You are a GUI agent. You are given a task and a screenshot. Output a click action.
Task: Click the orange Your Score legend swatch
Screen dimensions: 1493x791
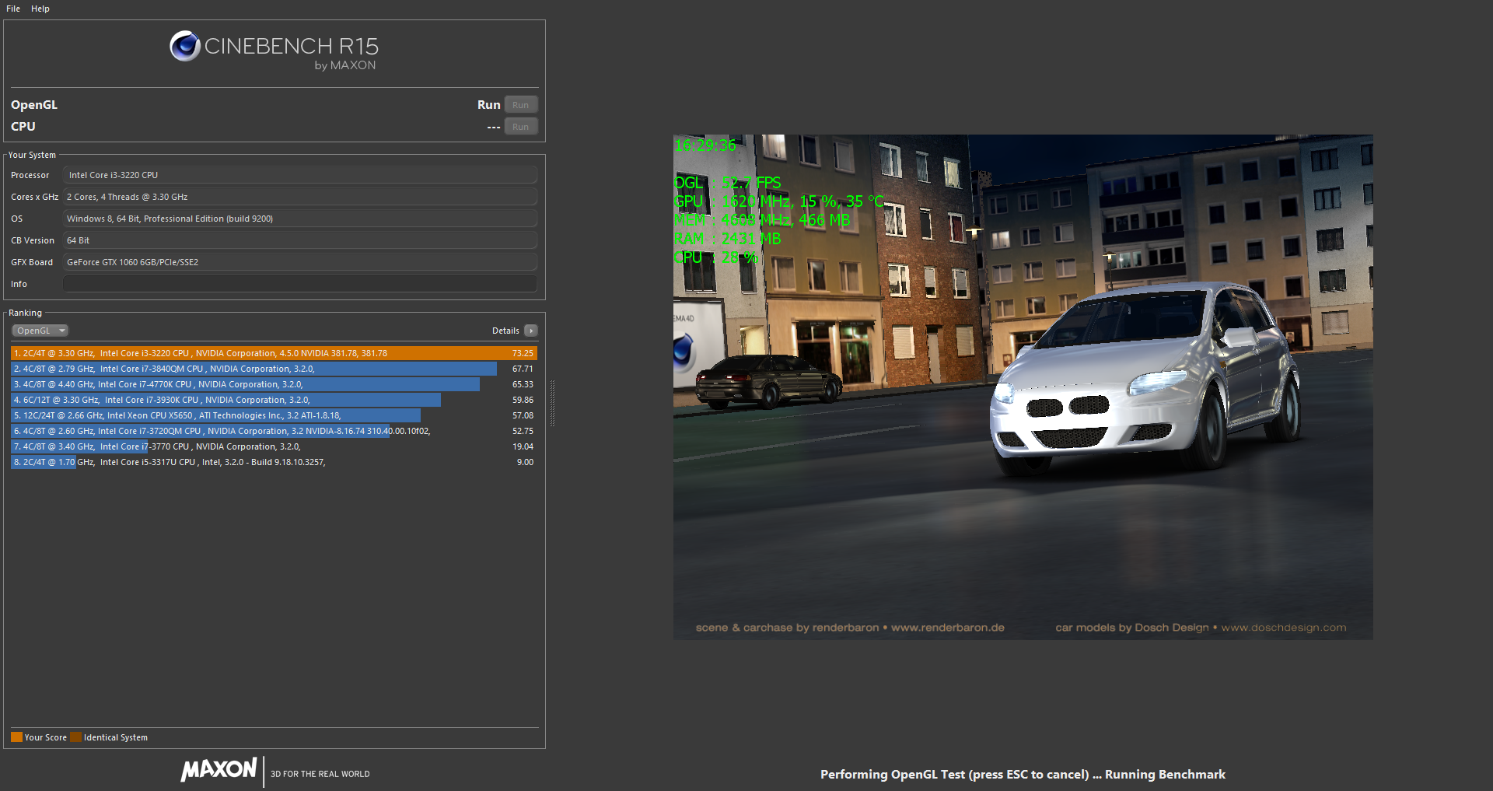tap(16, 737)
